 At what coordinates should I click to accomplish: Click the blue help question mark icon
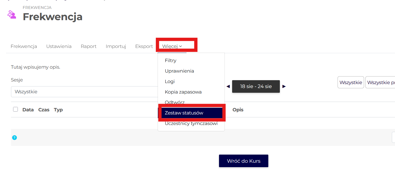15,138
